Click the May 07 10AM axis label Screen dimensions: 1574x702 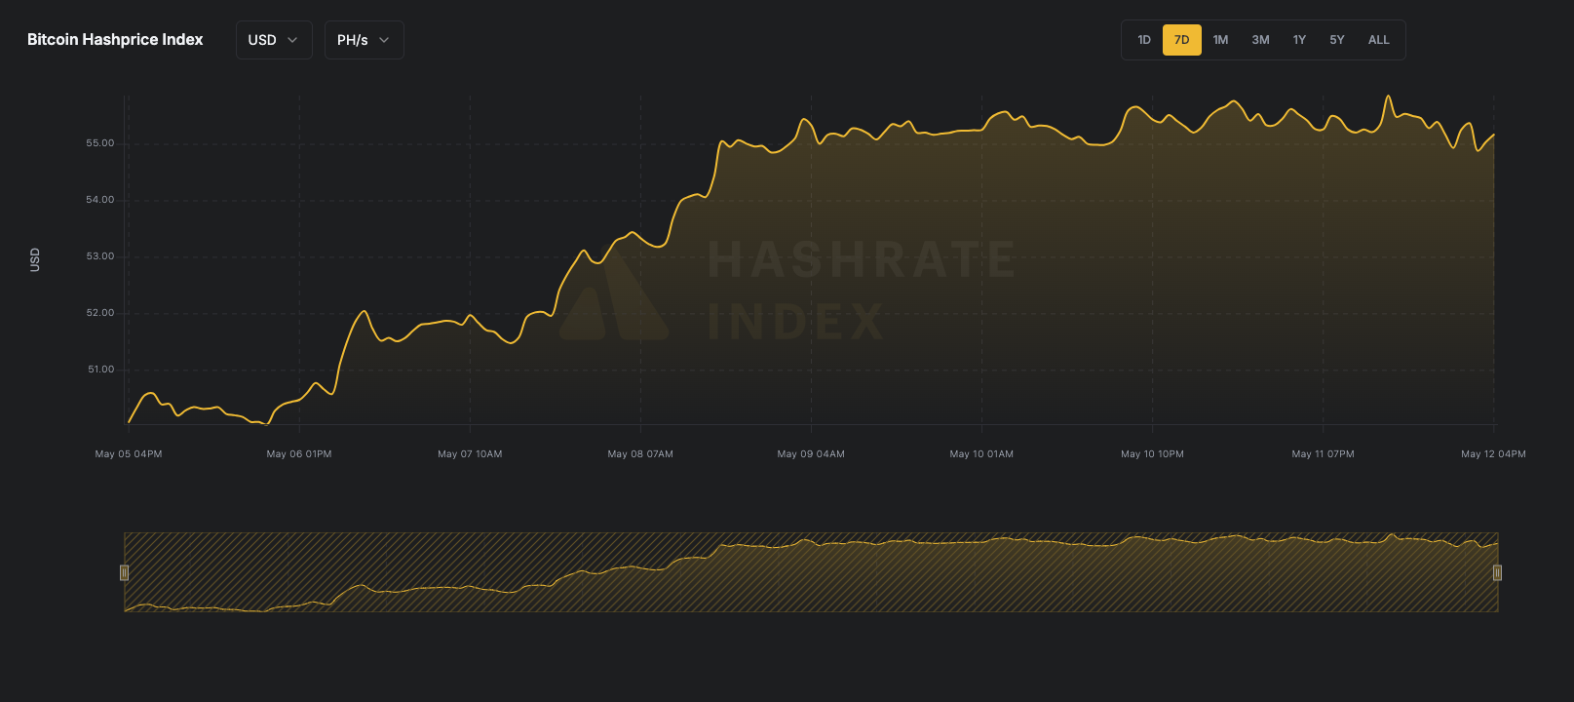coord(470,454)
